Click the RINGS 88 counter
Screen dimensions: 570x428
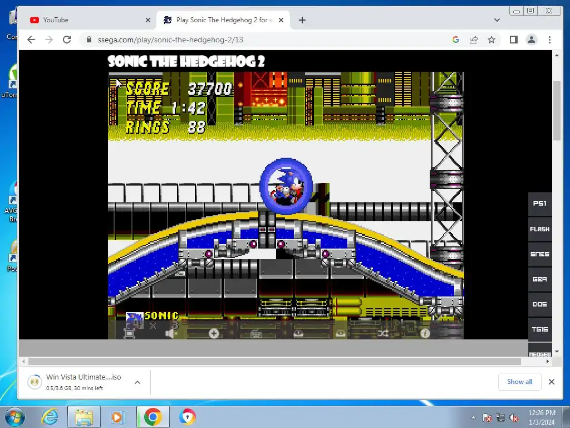pos(165,127)
